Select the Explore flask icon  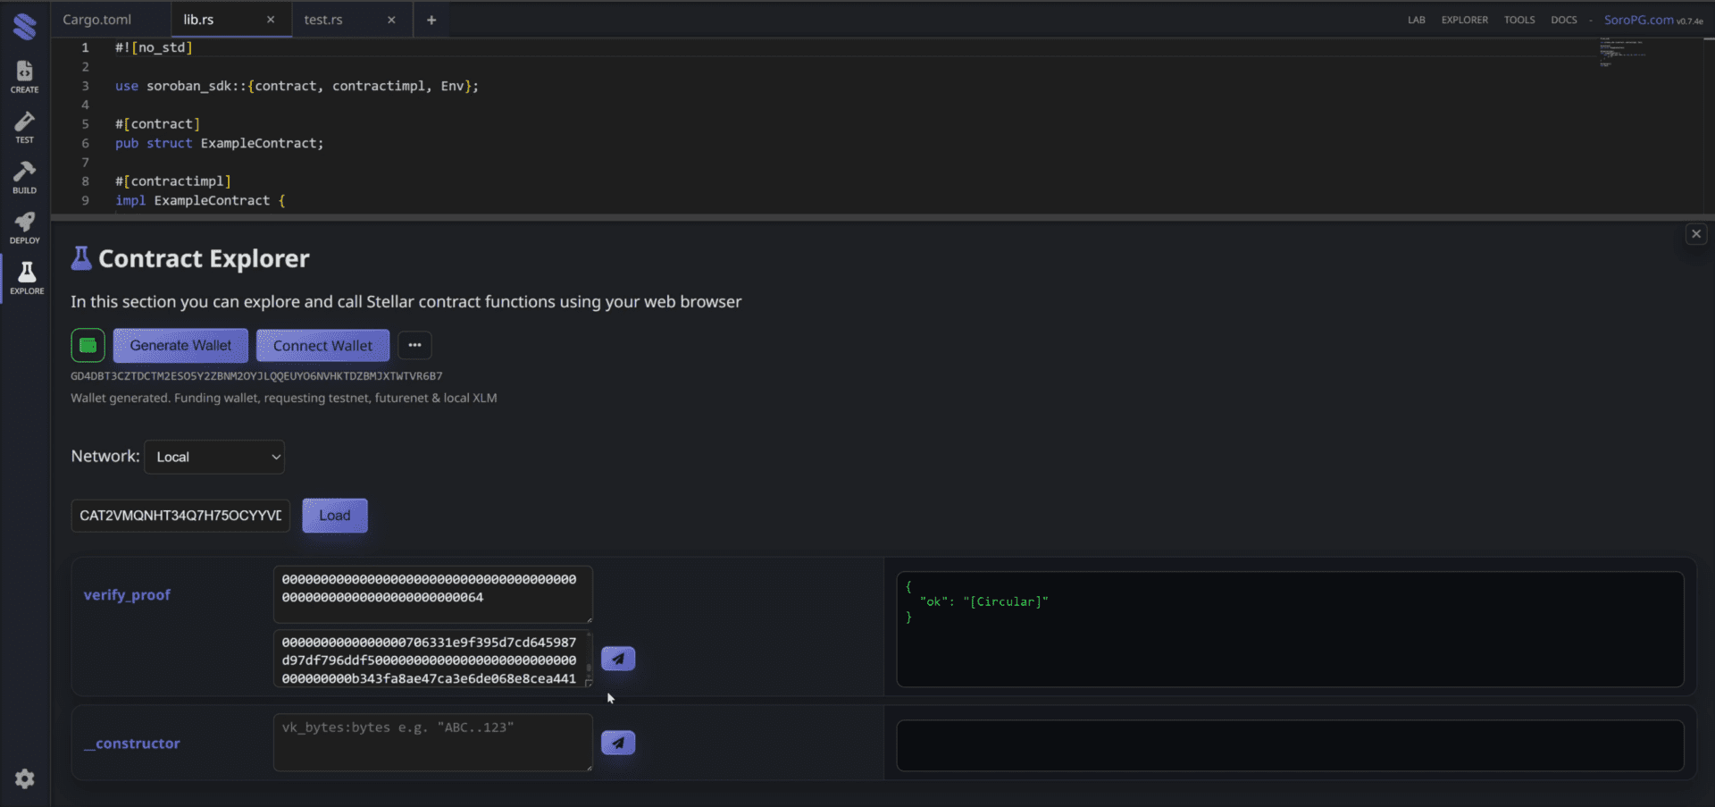coord(26,278)
